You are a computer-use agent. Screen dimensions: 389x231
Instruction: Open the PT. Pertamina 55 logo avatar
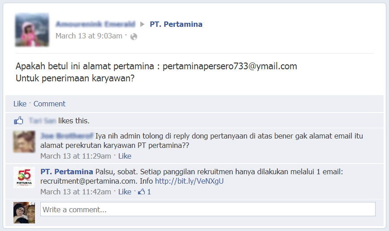tap(24, 177)
